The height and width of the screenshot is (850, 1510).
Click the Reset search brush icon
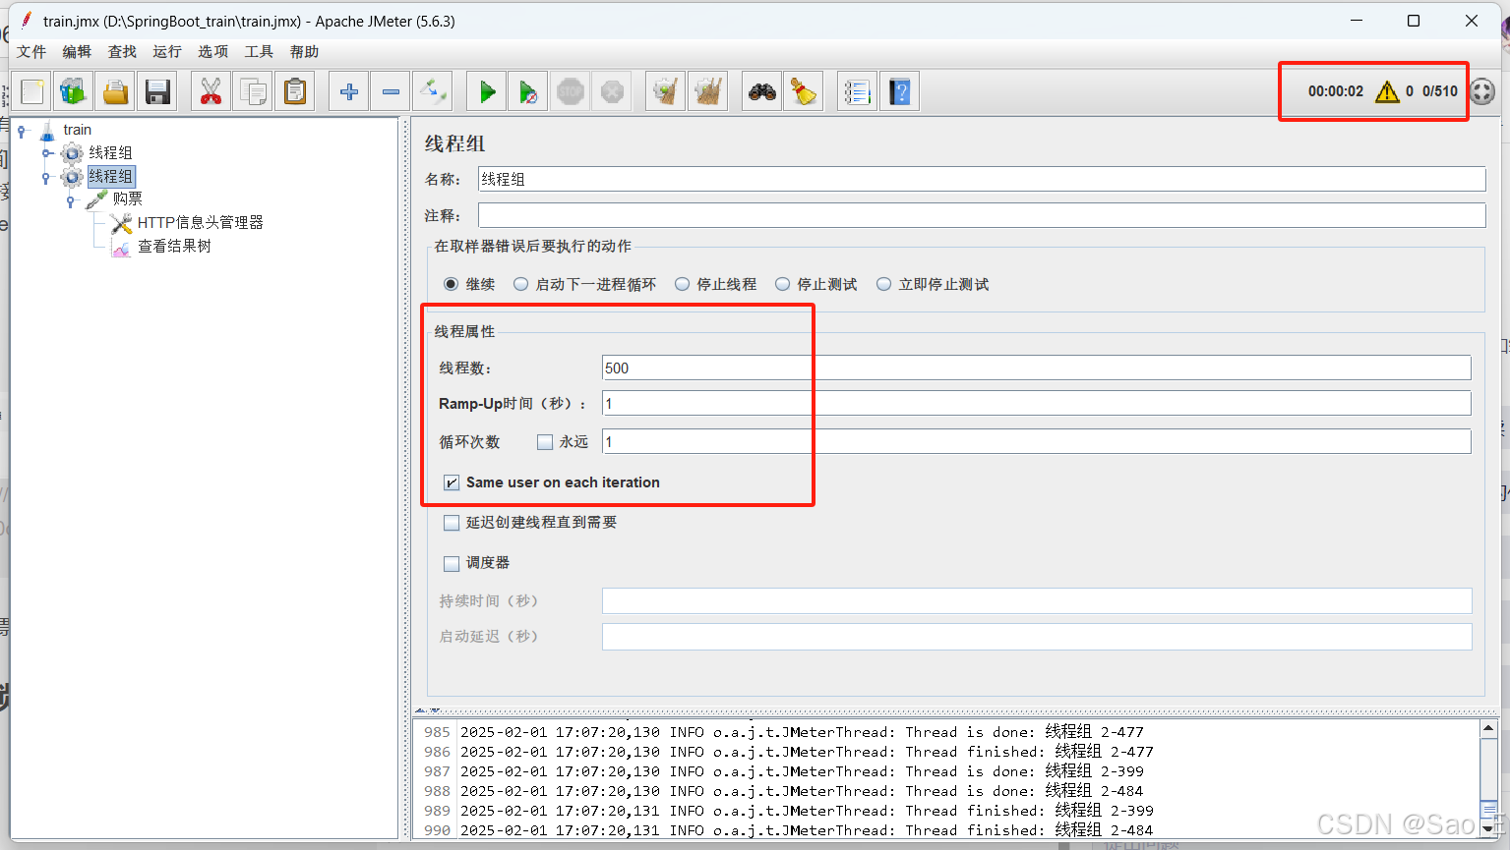click(804, 91)
